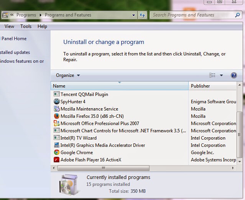Click the Adobe Flash Player icon
This screenshot has width=245, height=200.
tap(56, 159)
